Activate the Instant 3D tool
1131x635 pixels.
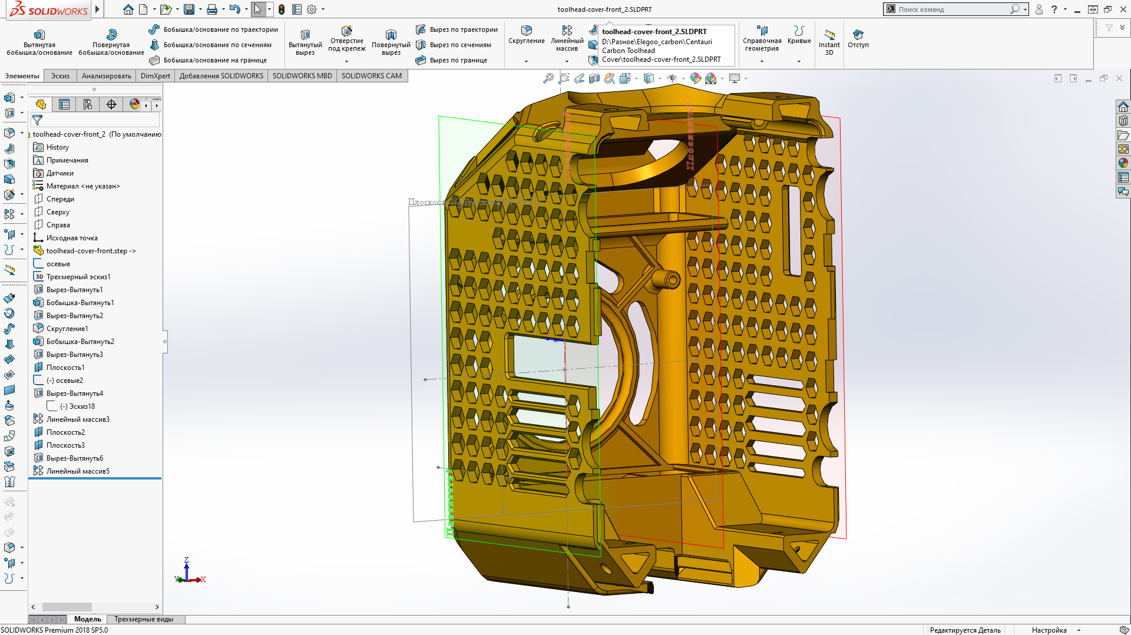coord(829,42)
